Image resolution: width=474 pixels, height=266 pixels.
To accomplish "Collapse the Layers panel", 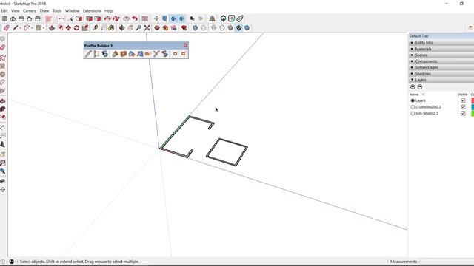I will click(441, 80).
